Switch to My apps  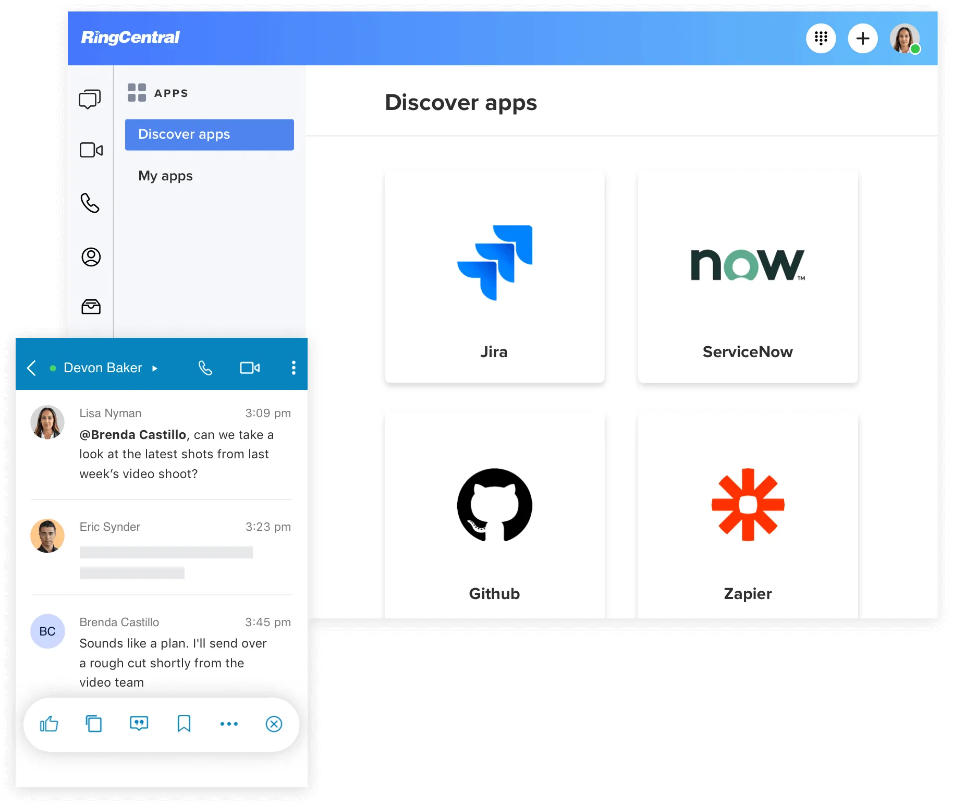[x=165, y=176]
